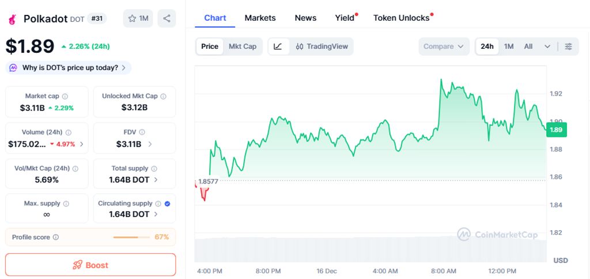Click the Profile score progress bar
The image size is (590, 279).
pos(131,237)
